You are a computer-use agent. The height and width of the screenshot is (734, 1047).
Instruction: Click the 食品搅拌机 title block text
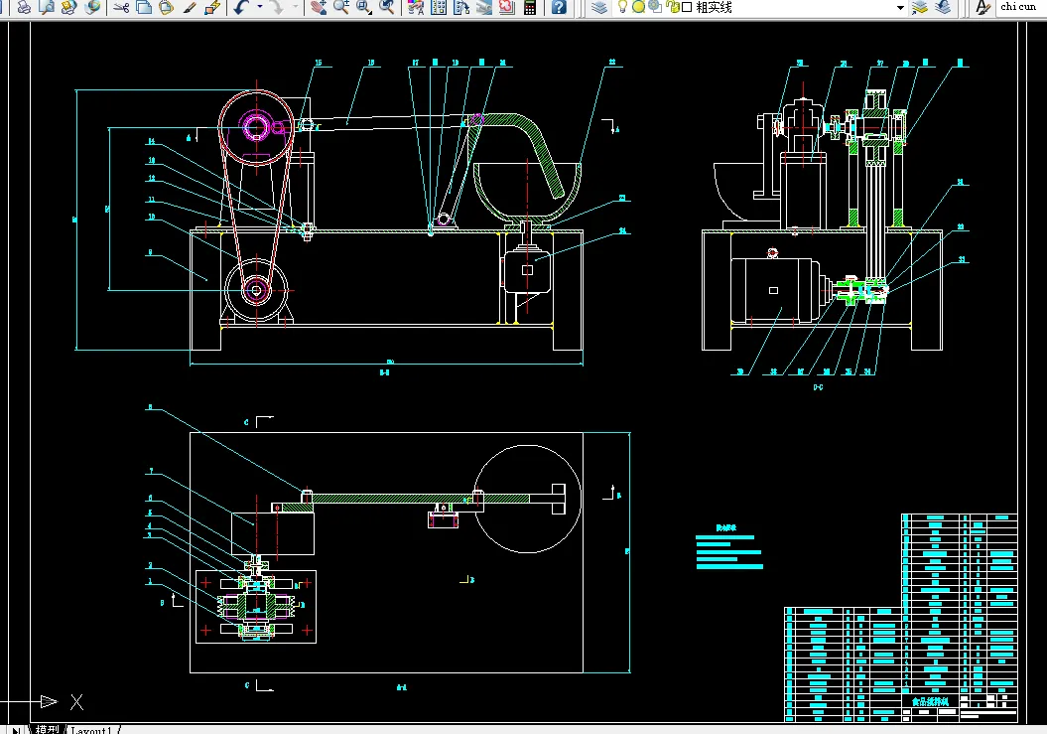pyautogui.click(x=930, y=701)
